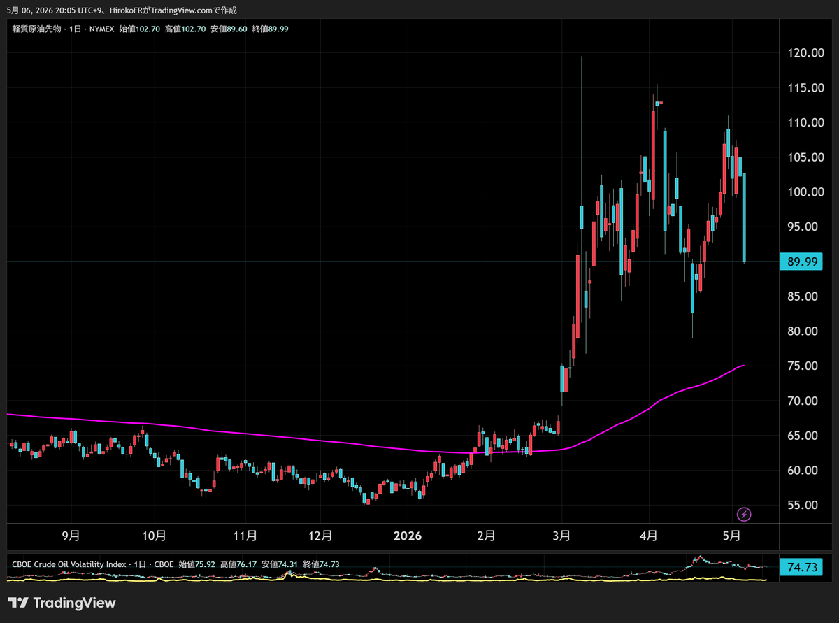Viewport: 839px width, 623px height.
Task: Click the 3月 time axis label
Action: point(561,536)
